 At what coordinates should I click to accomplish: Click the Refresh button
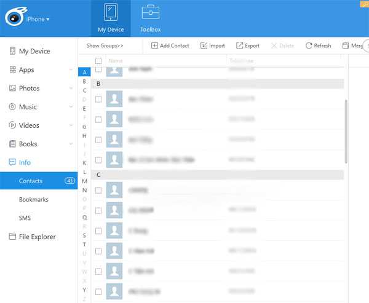[318, 45]
